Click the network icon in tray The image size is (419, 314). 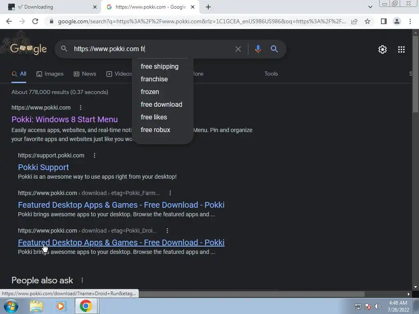pos(358,306)
